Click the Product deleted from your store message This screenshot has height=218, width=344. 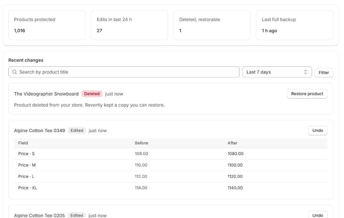89,105
